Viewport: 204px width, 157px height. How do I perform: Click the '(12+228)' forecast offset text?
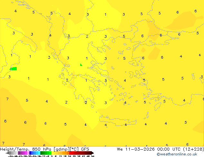click(194, 149)
